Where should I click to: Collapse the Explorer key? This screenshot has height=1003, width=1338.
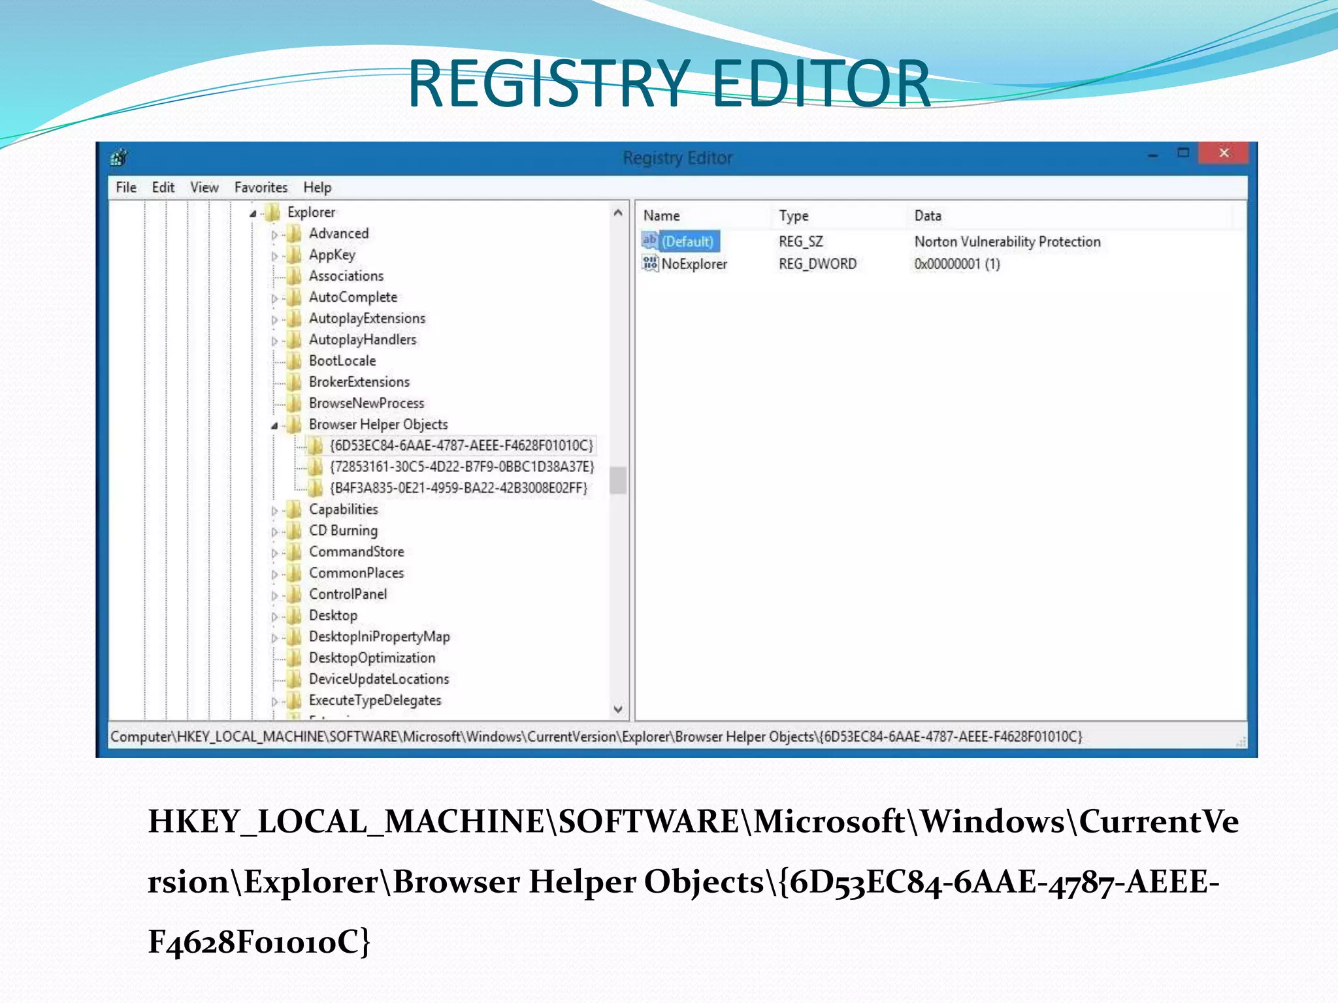[253, 214]
